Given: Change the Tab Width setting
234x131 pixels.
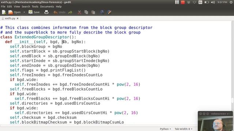Looking at the screenshot, I should tap(184, 129).
